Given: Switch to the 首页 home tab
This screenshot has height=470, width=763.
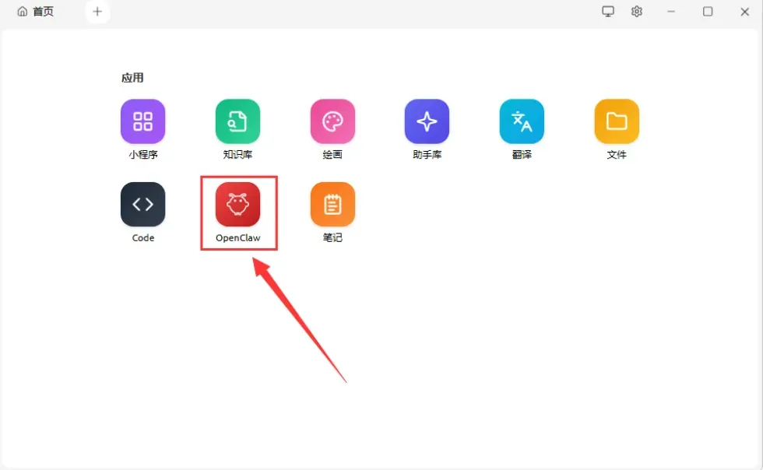Looking at the screenshot, I should [x=36, y=11].
